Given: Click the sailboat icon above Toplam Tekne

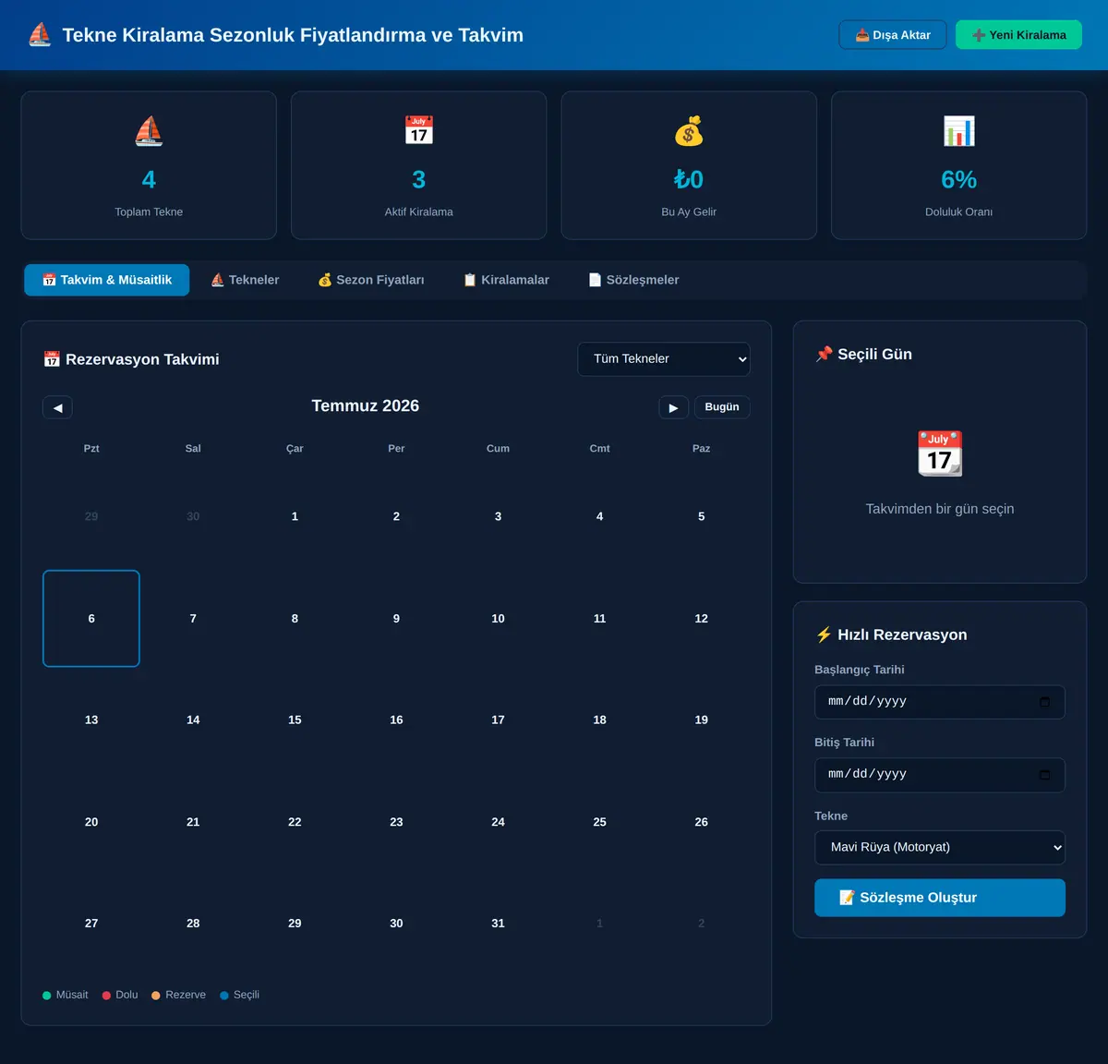Looking at the screenshot, I should point(149,131).
